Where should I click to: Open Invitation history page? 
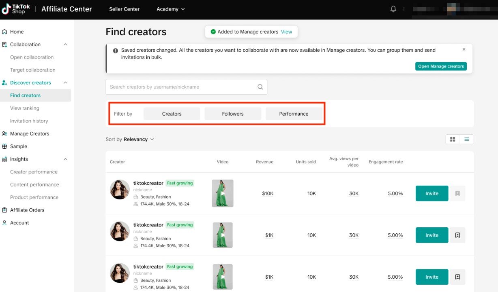click(x=29, y=121)
